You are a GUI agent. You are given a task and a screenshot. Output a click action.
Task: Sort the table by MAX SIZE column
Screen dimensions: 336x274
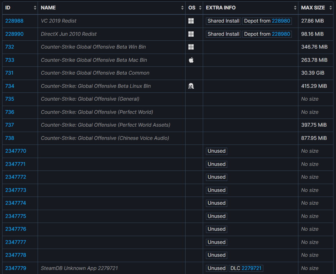[316, 8]
